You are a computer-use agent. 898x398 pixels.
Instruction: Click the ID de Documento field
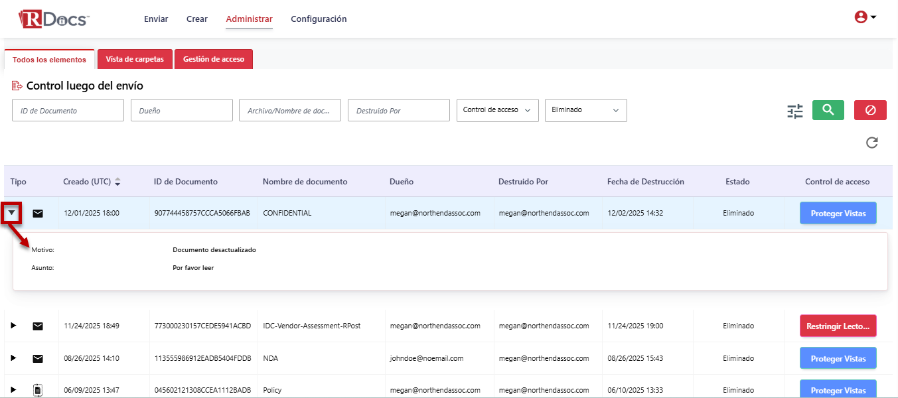point(68,111)
